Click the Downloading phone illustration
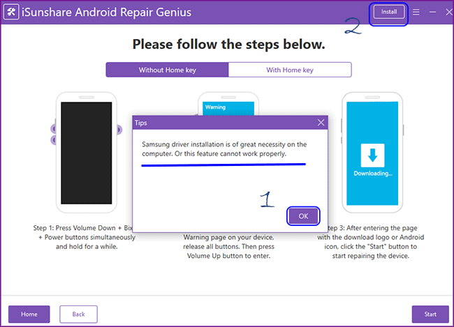Screen dimensions: 454x327 tap(372, 153)
